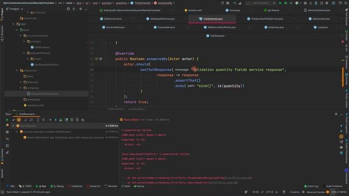Open build.gradle editor tab
The image size is (349, 196).
click(130, 10)
